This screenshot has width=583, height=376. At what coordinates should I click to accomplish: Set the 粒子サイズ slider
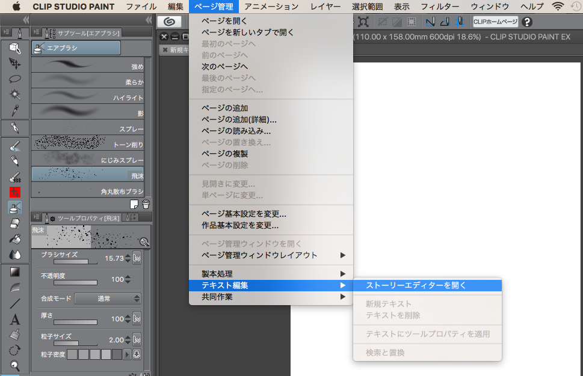[75, 344]
